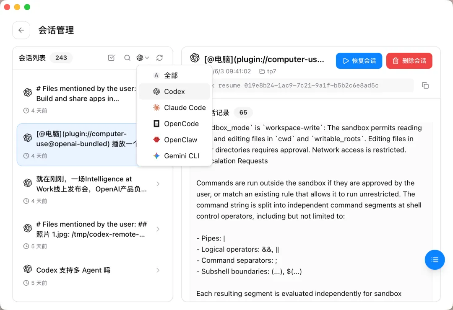Viewport: 453px width, 310px height.
Task: Choose Codex in the filter menu
Action: (174, 91)
